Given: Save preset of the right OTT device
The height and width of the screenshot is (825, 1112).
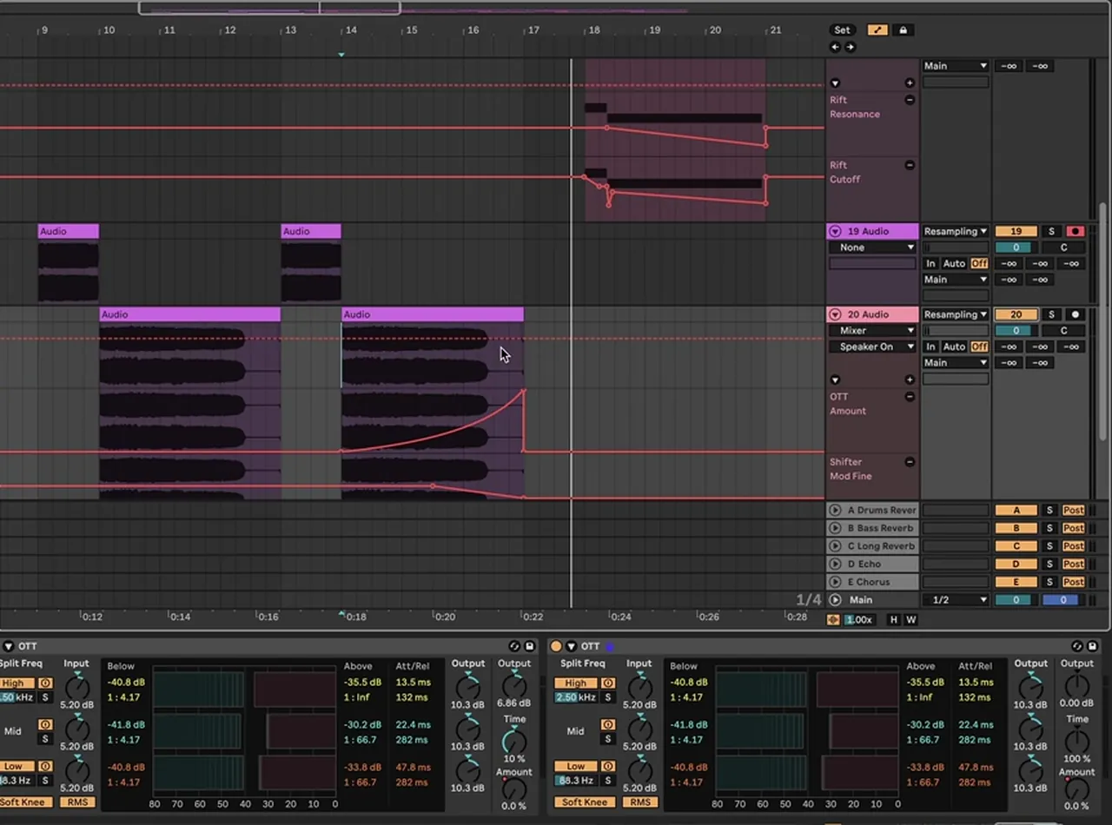Looking at the screenshot, I should pos(1094,646).
